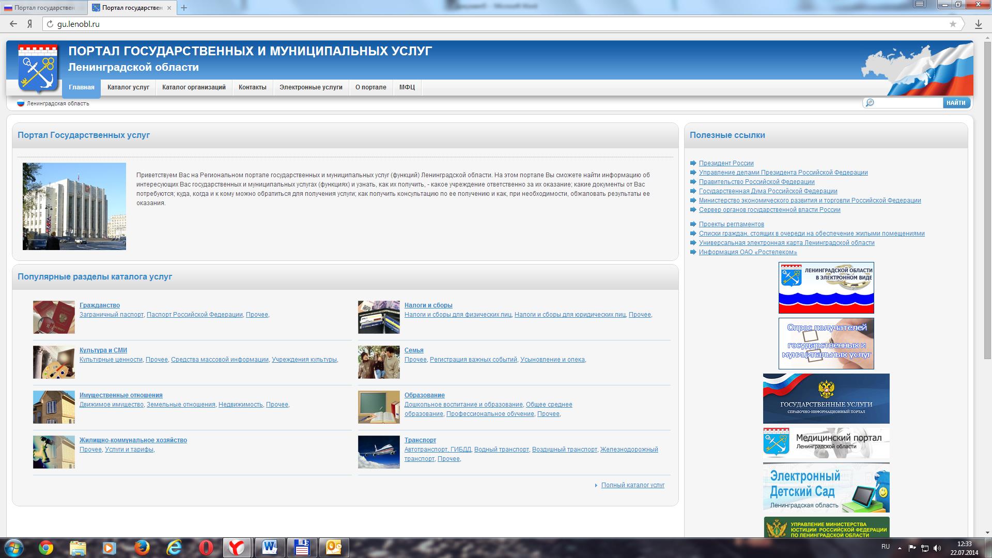Open Информация ОАО «Ростелеком» link
The width and height of the screenshot is (992, 558).
748,252
